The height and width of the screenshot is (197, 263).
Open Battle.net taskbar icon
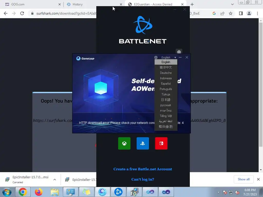pyautogui.click(x=118, y=192)
